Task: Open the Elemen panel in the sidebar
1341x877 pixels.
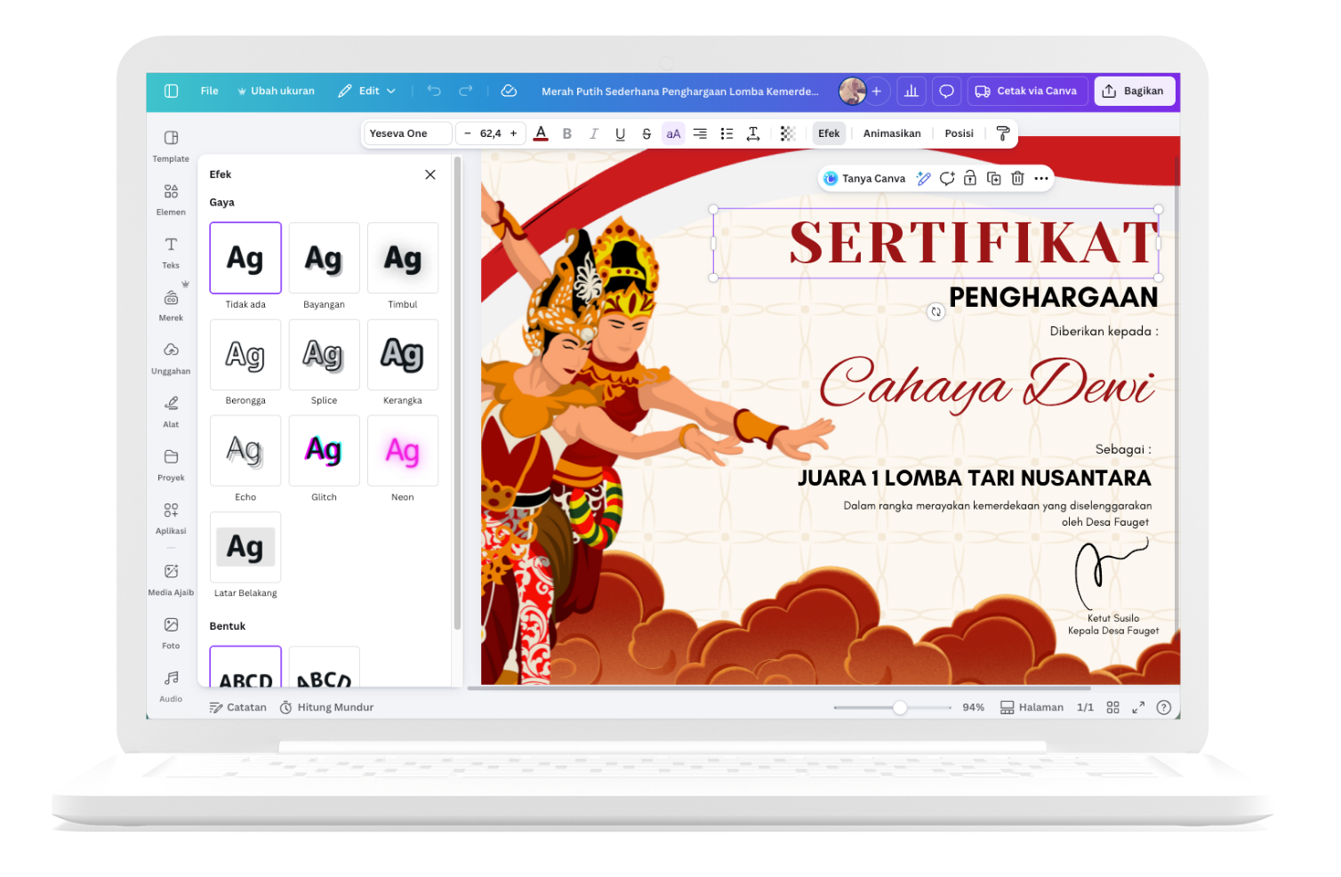Action: pos(170,197)
